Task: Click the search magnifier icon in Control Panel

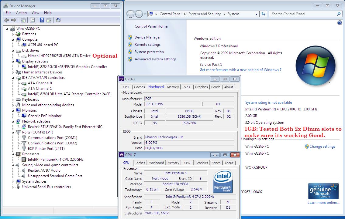Action: click(339, 14)
